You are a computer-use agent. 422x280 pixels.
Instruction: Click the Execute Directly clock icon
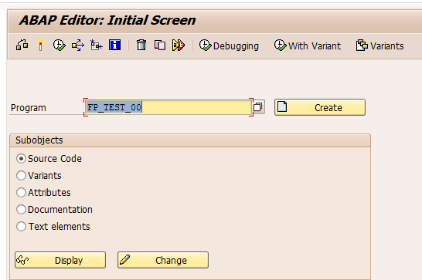tap(59, 46)
